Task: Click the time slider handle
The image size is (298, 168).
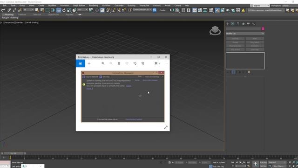Action: [14, 154]
